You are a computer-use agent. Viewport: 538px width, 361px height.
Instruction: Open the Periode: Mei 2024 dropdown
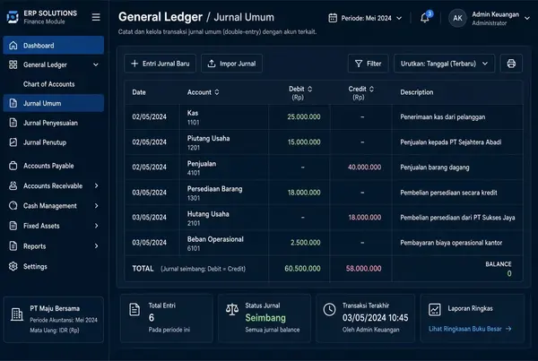pos(366,18)
